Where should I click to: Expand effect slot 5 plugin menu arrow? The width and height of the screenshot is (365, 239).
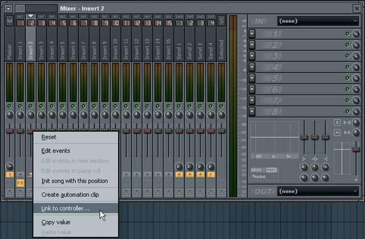253,79
